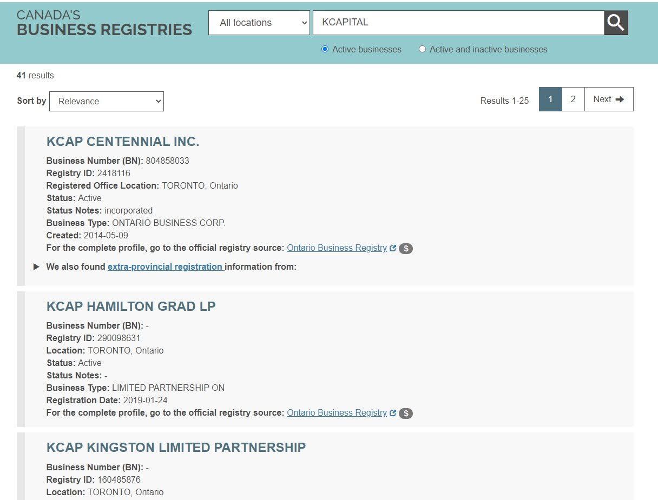The image size is (658, 500).
Task: Click the KCAP CENTENNIAL INC. heading
Action: 123,142
